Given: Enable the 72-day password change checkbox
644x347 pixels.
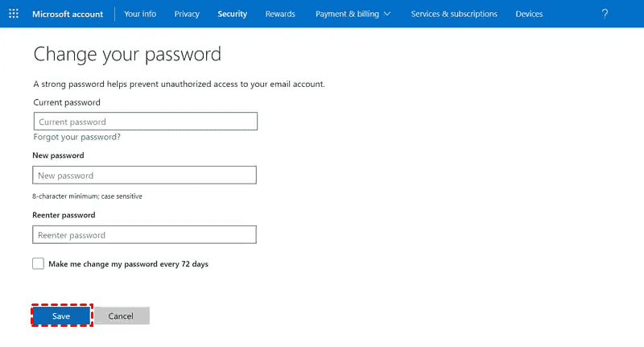Looking at the screenshot, I should (39, 263).
